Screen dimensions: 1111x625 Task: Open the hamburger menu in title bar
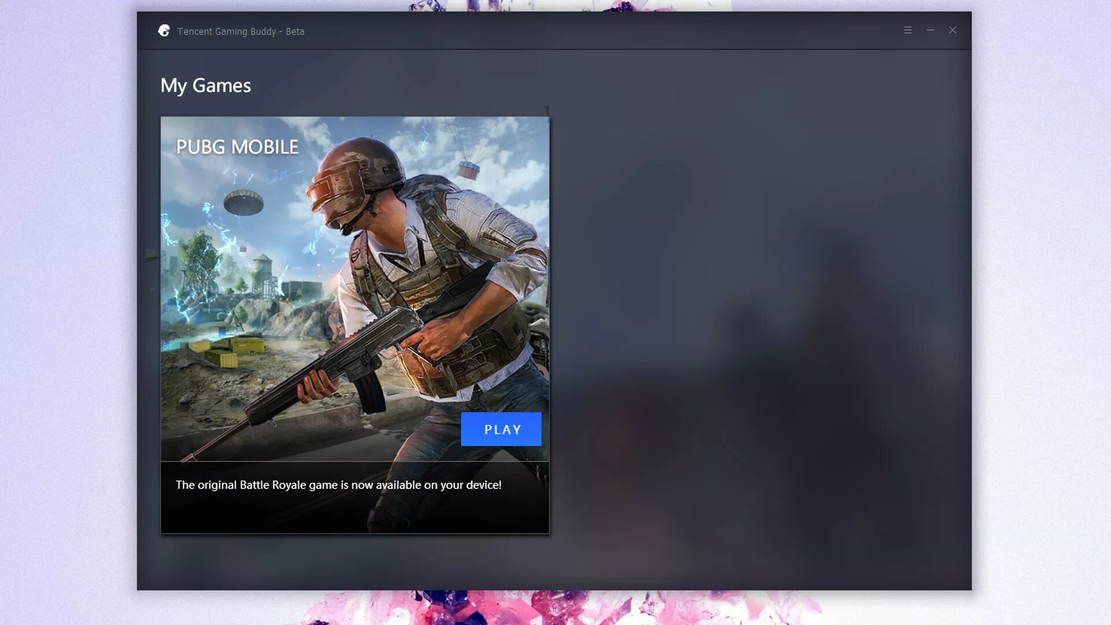tap(907, 30)
